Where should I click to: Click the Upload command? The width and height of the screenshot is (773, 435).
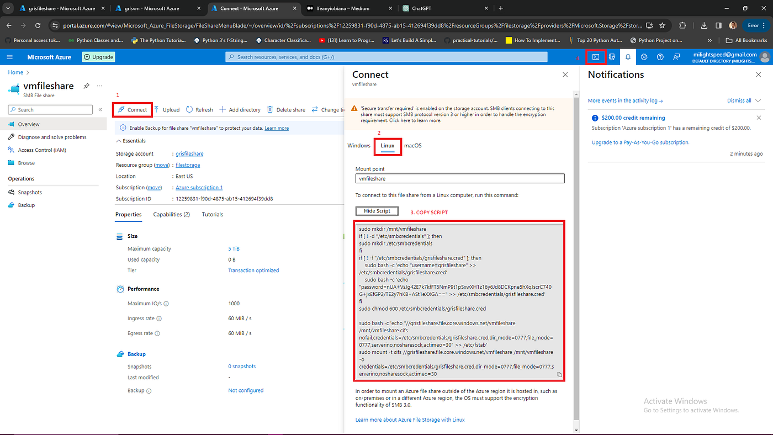[167, 109]
